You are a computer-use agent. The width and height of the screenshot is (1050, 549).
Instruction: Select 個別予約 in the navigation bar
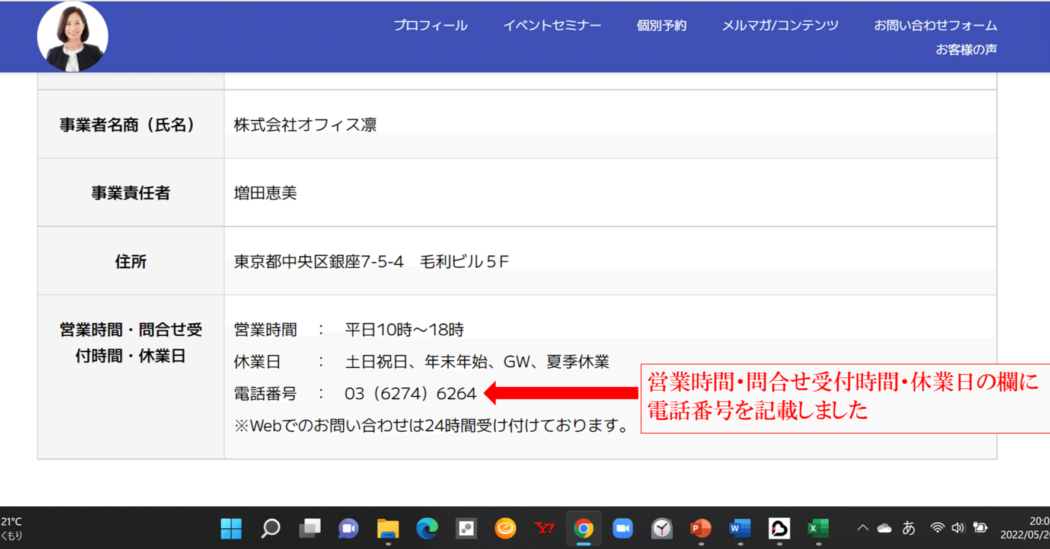(661, 25)
